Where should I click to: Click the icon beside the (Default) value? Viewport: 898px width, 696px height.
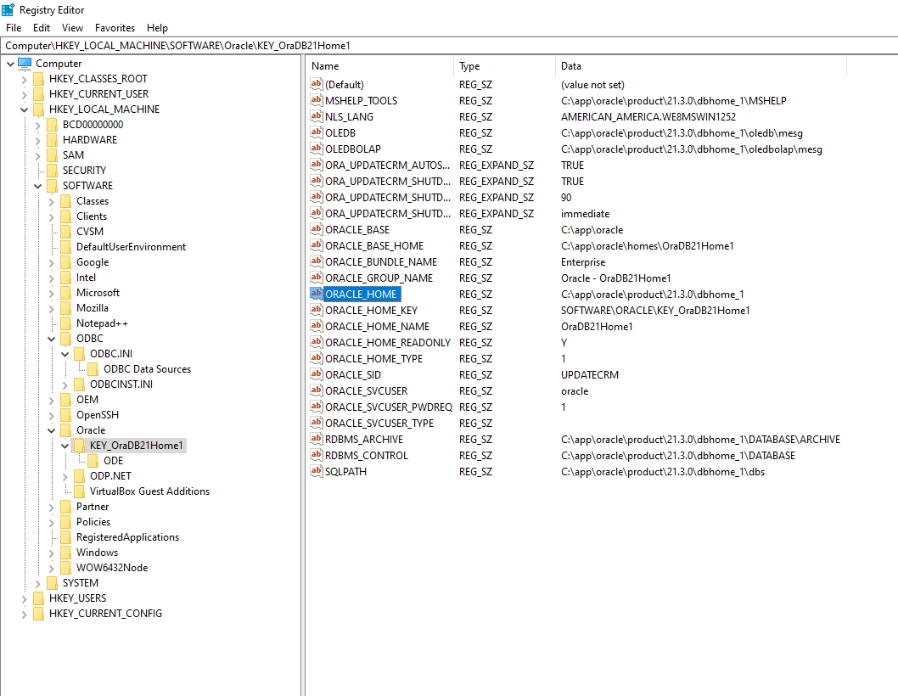click(x=317, y=85)
